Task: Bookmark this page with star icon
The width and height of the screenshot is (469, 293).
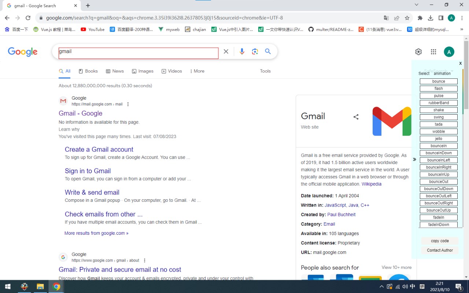Action: point(407,18)
